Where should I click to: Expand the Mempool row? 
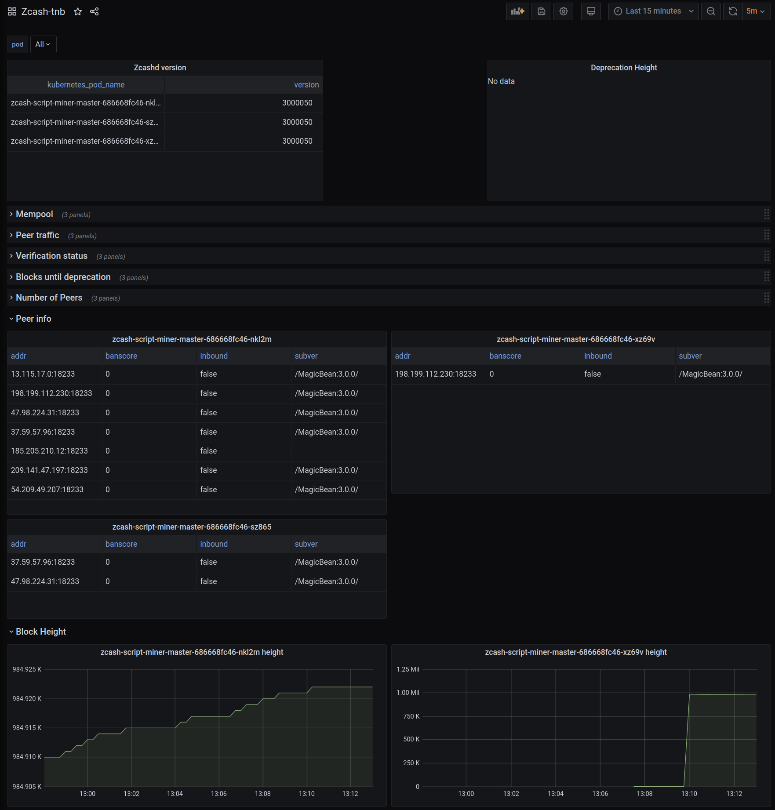34,214
